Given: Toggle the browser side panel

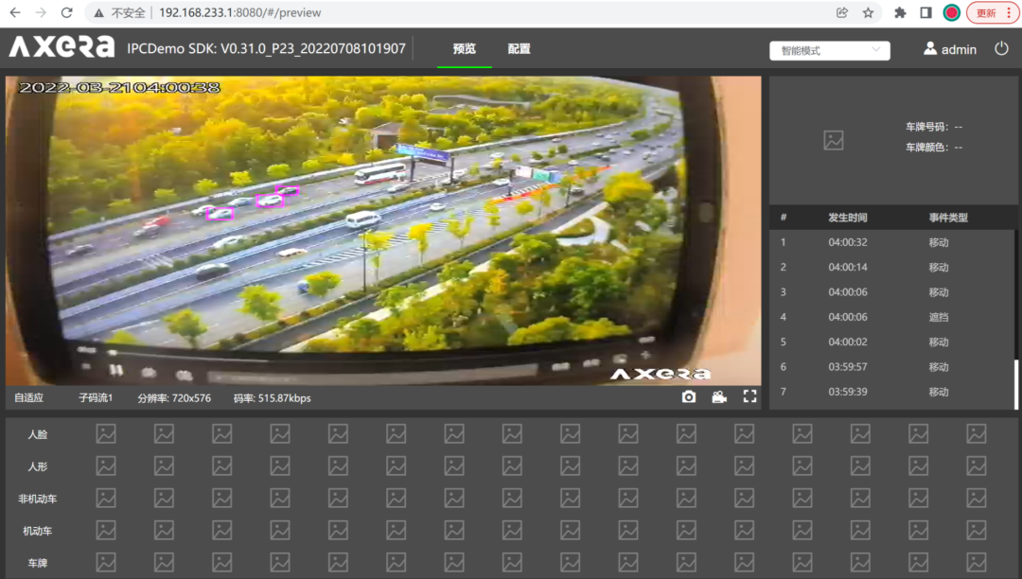Looking at the screenshot, I should (925, 13).
